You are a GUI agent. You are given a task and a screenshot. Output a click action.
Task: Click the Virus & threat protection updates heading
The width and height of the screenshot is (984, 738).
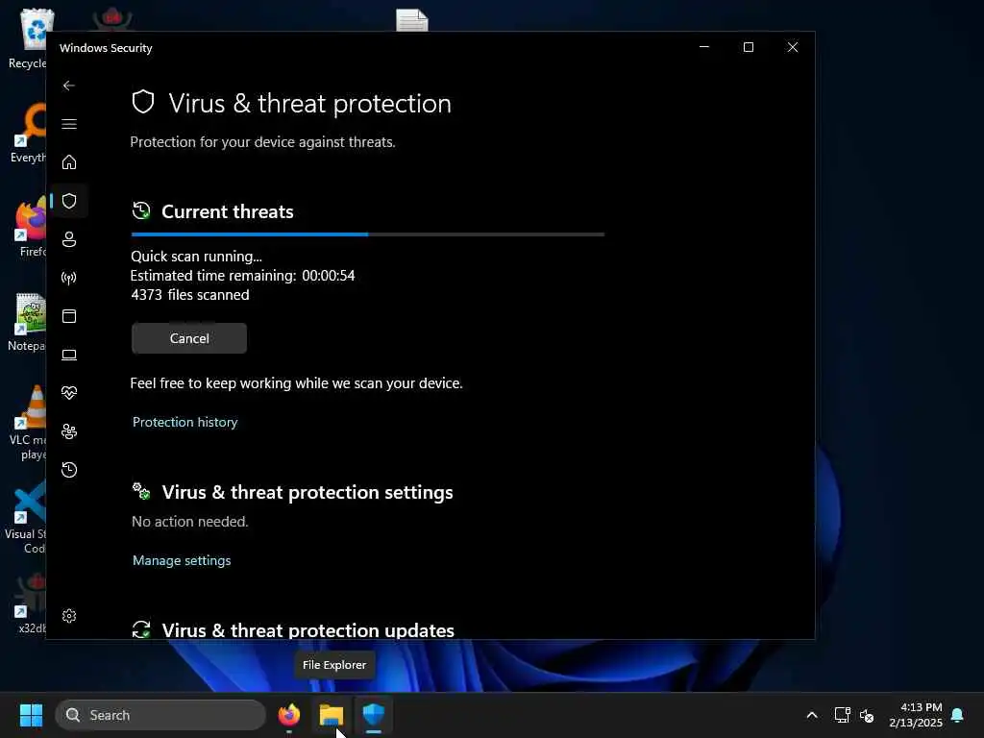[x=308, y=630]
